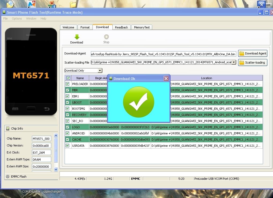Click the Extern RAM Size field
The image size is (273, 198).
pos(42,167)
